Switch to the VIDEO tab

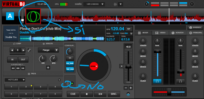[160, 33]
